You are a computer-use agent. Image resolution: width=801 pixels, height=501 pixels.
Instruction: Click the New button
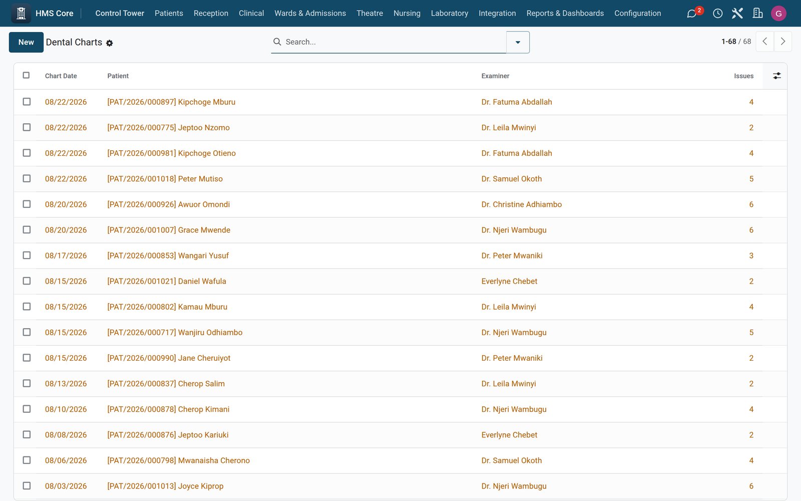pos(26,42)
